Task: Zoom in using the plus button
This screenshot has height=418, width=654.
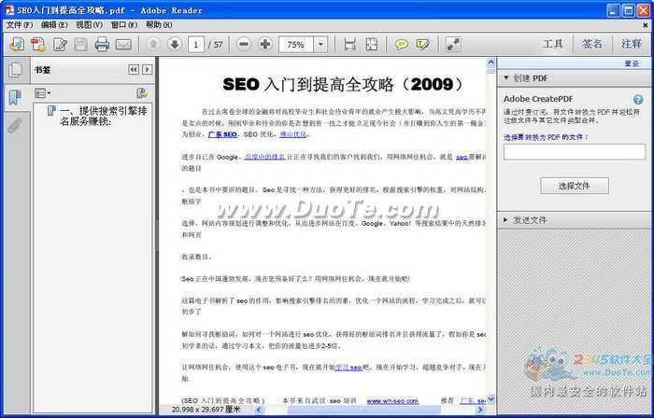Action: pyautogui.click(x=265, y=44)
